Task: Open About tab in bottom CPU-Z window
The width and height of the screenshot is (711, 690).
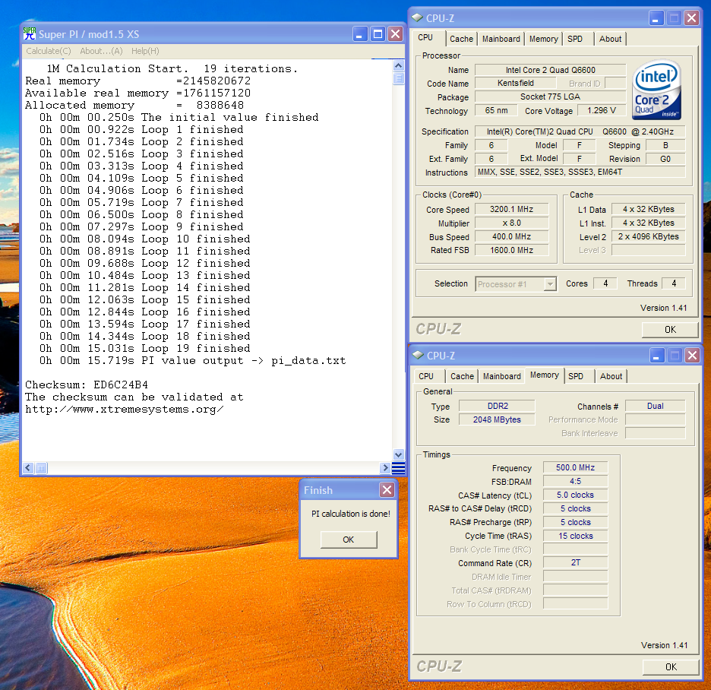Action: [x=611, y=376]
